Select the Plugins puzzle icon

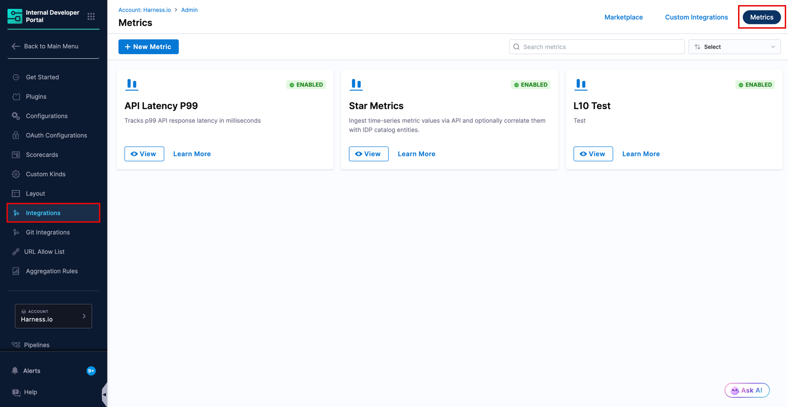(16, 97)
